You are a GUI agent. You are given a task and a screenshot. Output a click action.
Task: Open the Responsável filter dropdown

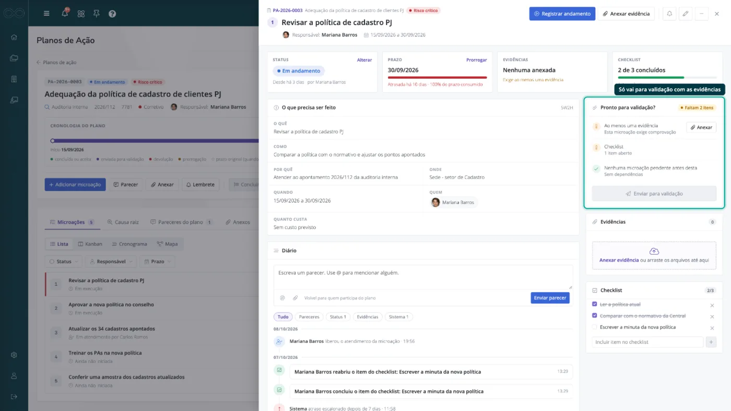click(x=111, y=261)
